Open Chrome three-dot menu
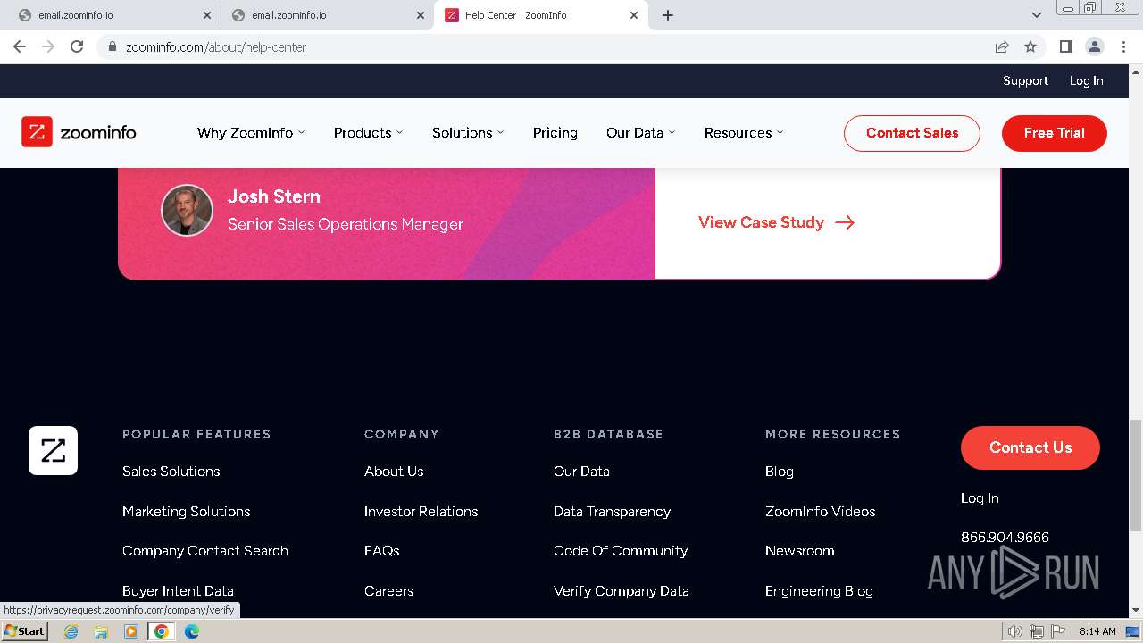The width and height of the screenshot is (1143, 643). 1123,46
